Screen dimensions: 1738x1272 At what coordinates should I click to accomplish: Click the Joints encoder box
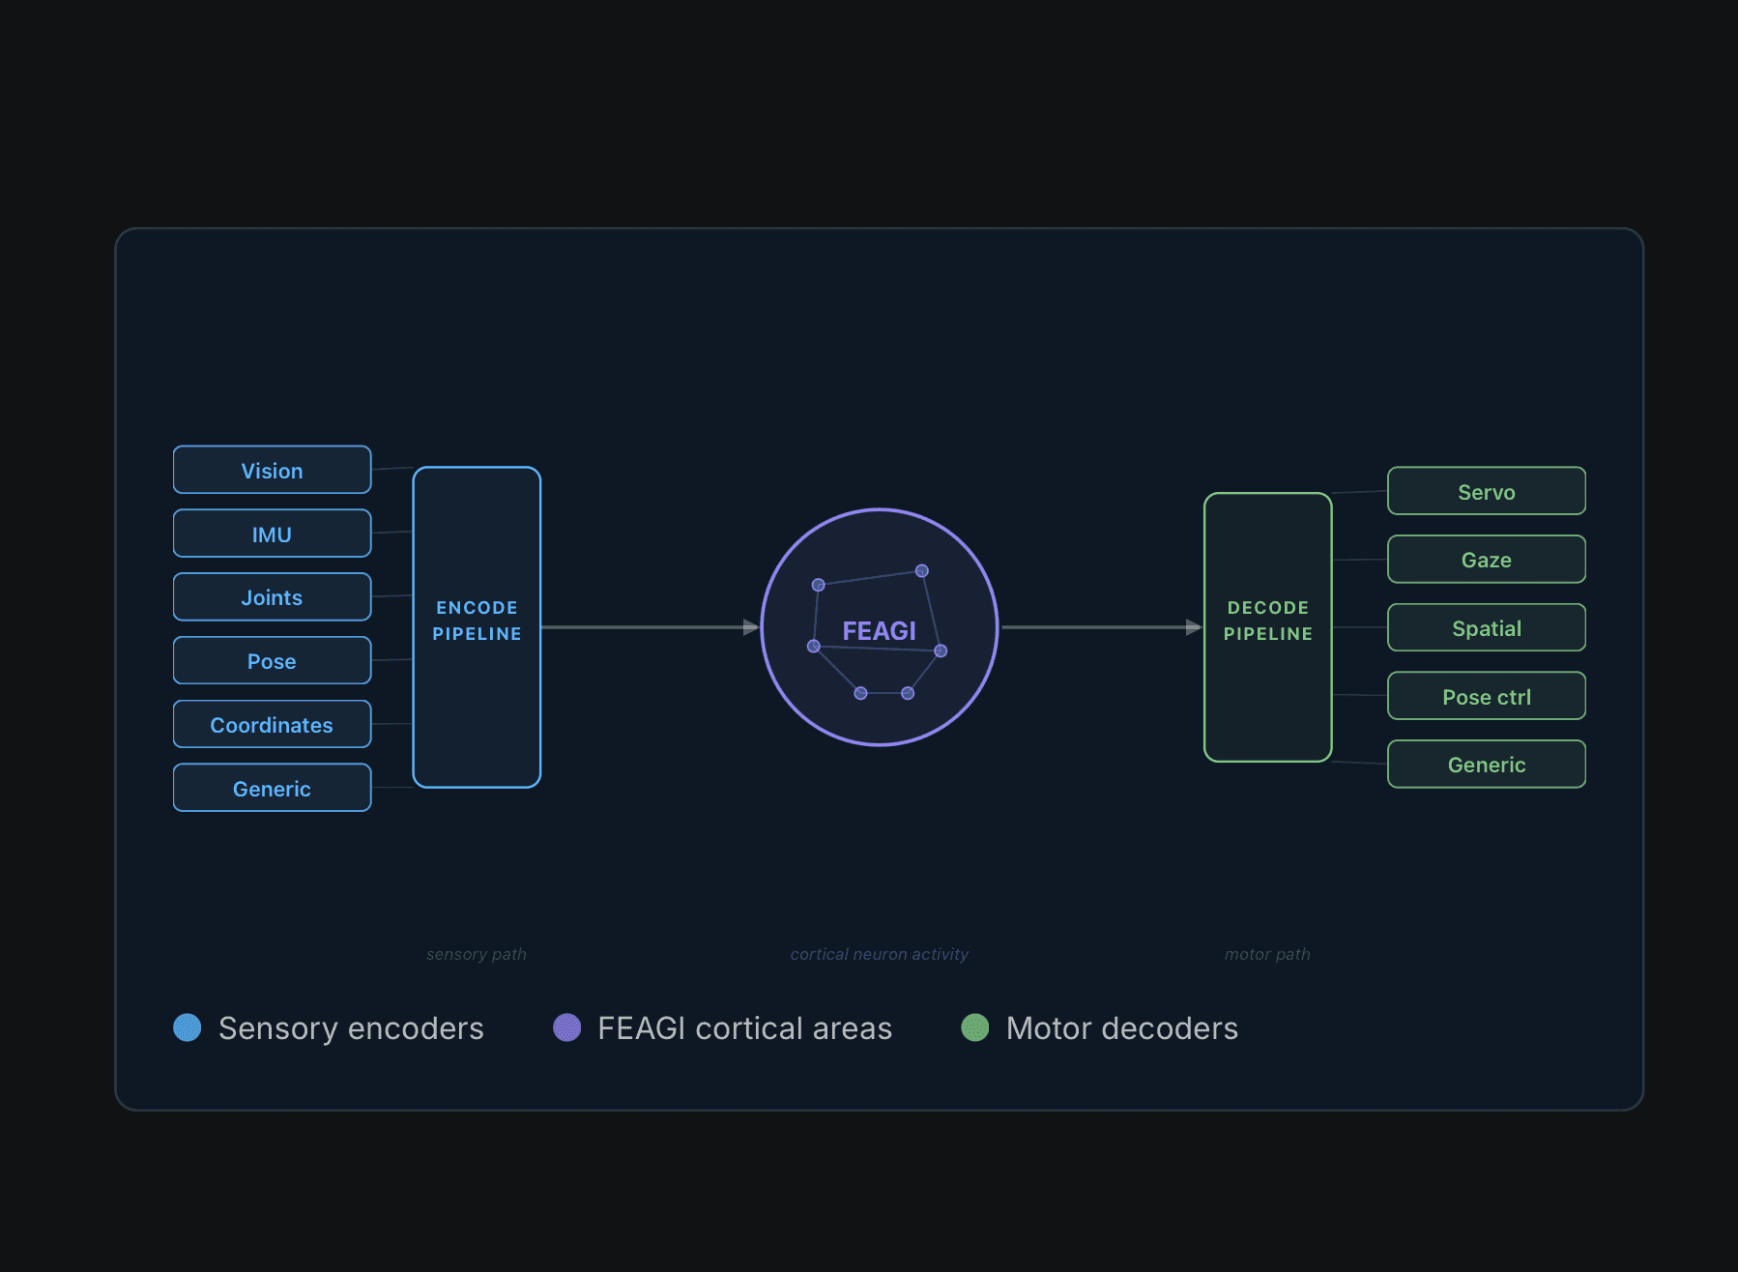(272, 597)
